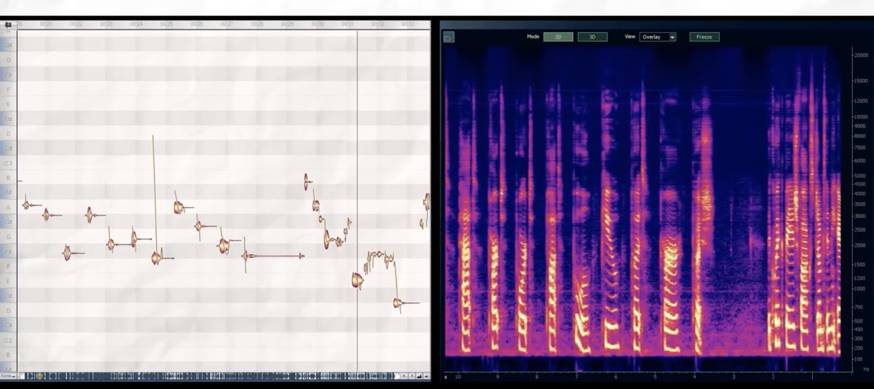Click the Freeze button
874x389 pixels.
704,37
